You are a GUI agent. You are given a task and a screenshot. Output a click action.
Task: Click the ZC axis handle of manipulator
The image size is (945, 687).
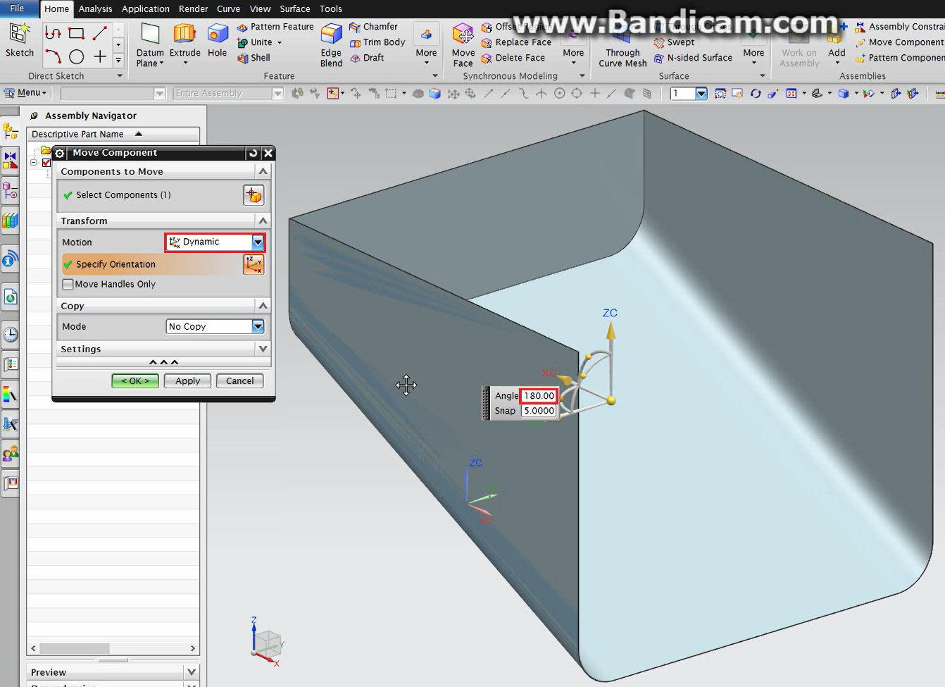tap(611, 330)
